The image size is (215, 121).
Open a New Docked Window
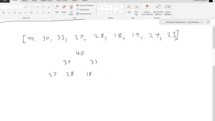pyautogui.click(x=158, y=10)
